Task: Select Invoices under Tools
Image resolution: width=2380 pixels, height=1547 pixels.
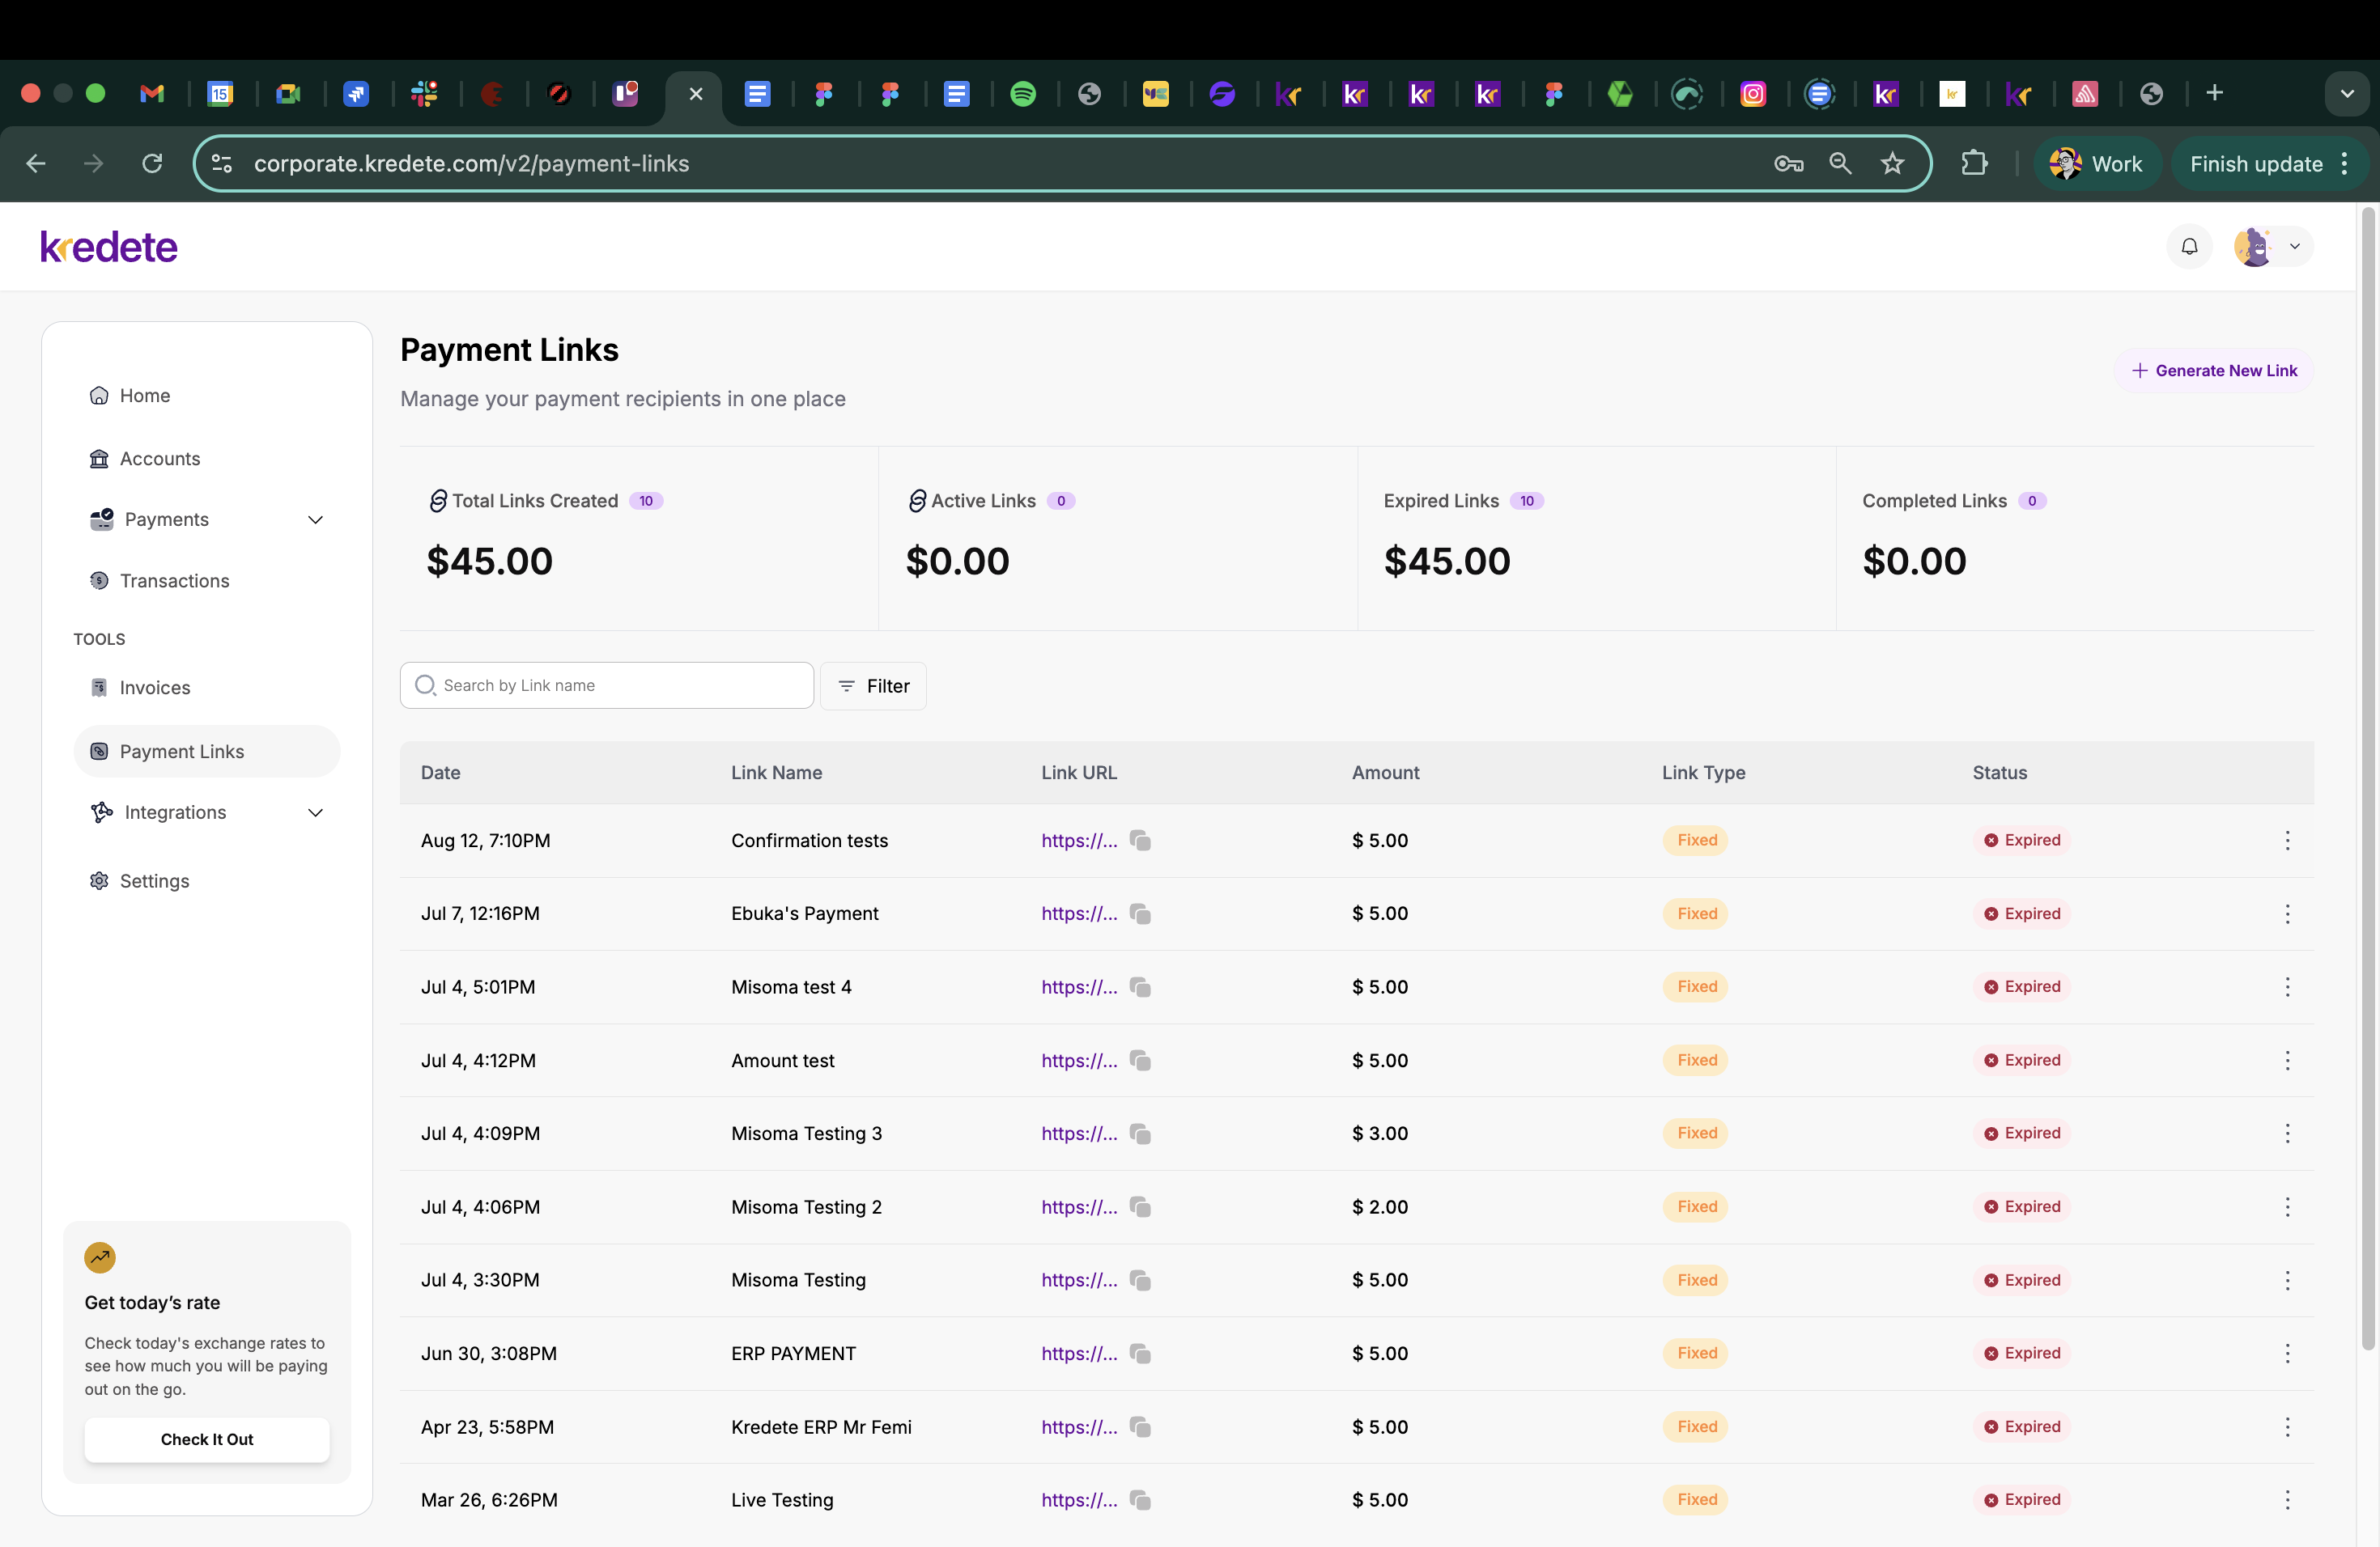Action: pos(155,687)
